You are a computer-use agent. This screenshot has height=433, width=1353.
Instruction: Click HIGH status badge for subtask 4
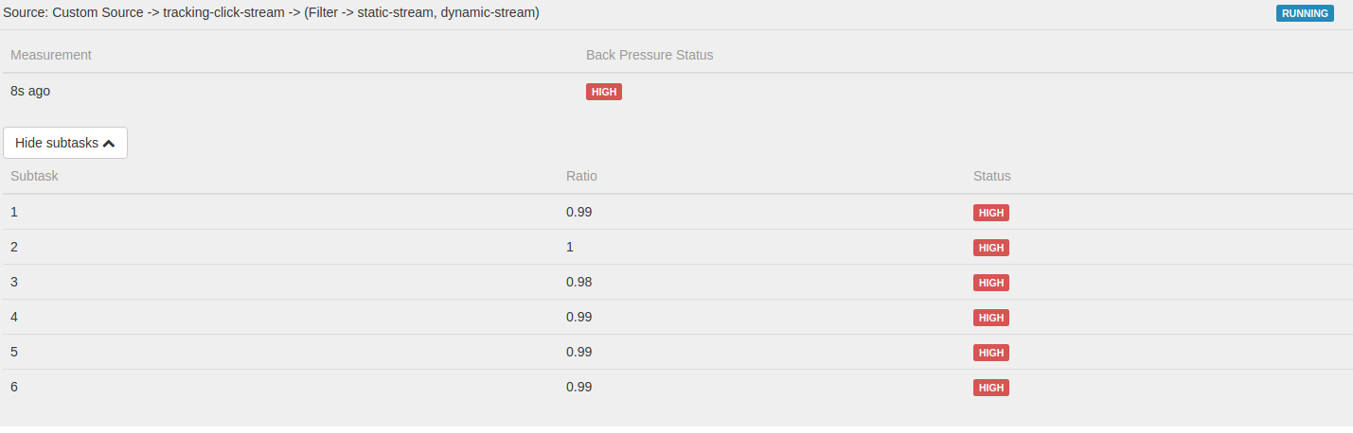pyautogui.click(x=990, y=318)
